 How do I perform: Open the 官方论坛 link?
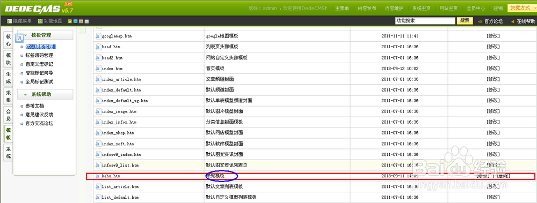pos(494,21)
